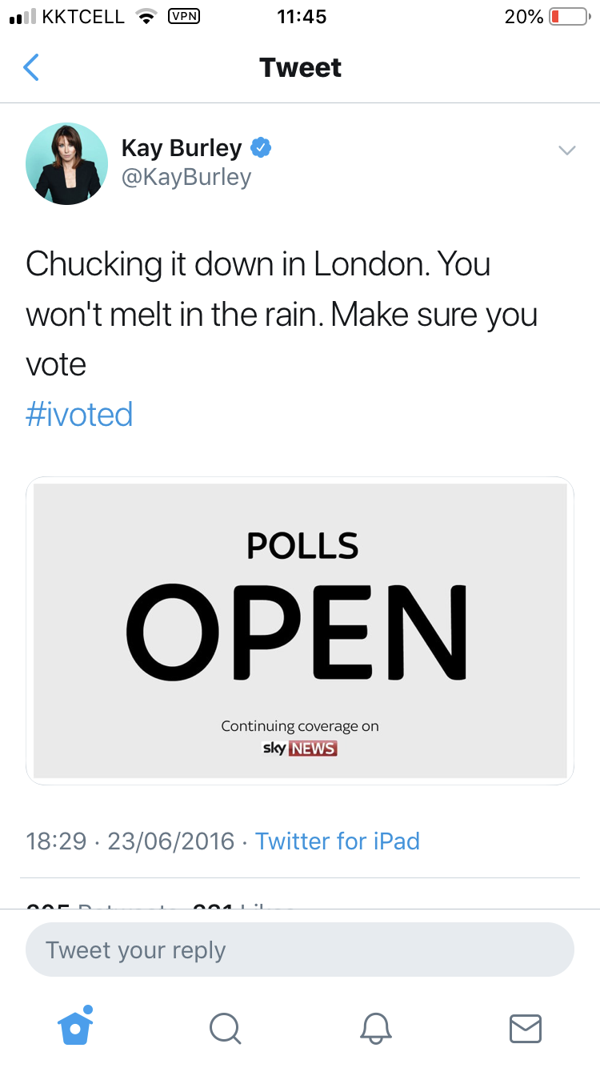Open the Home tab icon
This screenshot has height=1068, width=600.
(x=76, y=1027)
